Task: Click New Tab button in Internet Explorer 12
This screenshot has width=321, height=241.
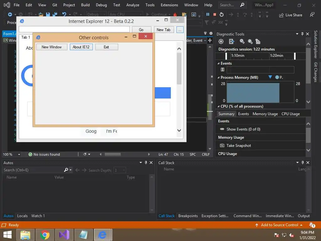Action: point(164,30)
